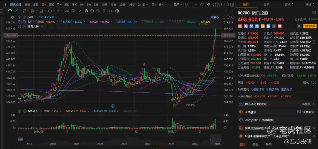Open 牛熊(328) link

[x=272, y=89]
